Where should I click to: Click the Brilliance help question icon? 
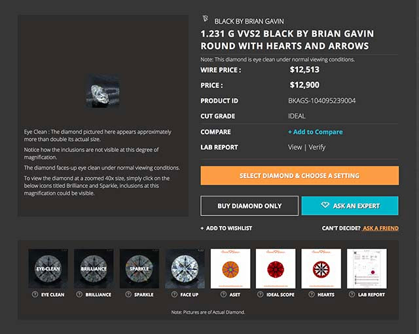(79, 295)
